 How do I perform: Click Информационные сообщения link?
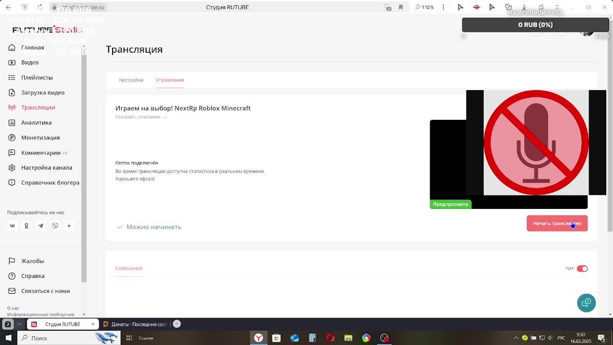tap(41, 314)
